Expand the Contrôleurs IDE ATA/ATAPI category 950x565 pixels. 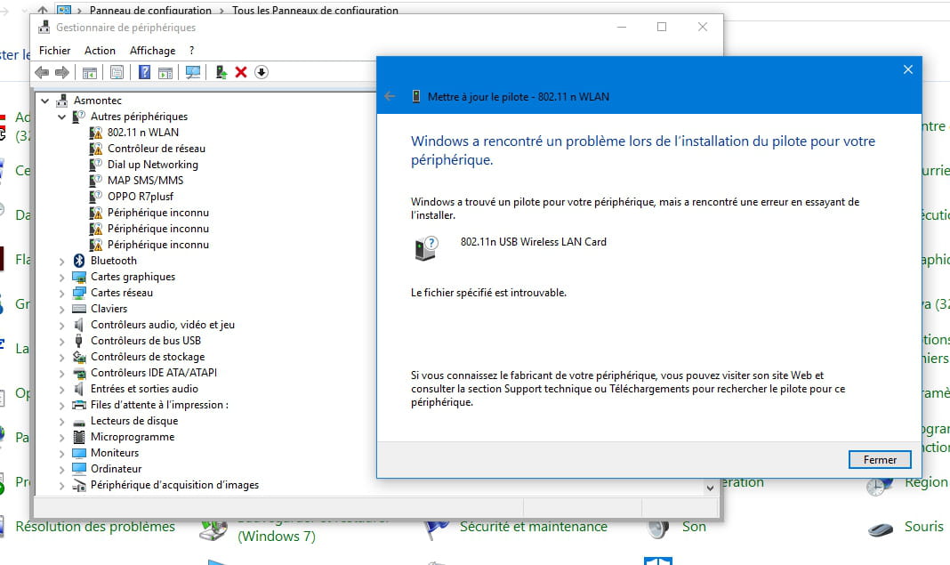(x=61, y=374)
